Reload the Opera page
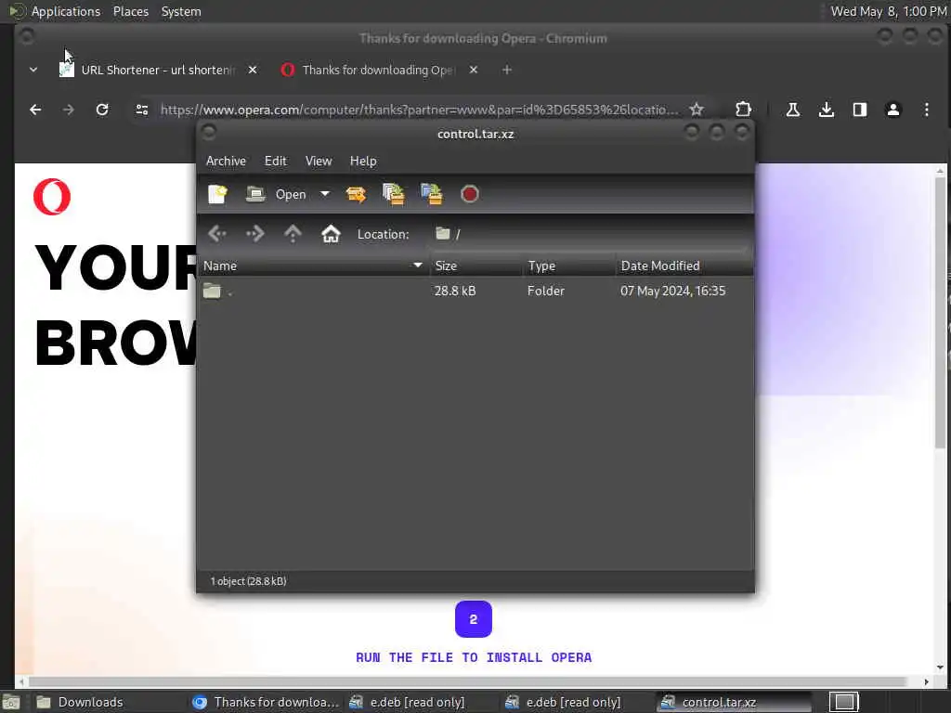 [x=102, y=110]
